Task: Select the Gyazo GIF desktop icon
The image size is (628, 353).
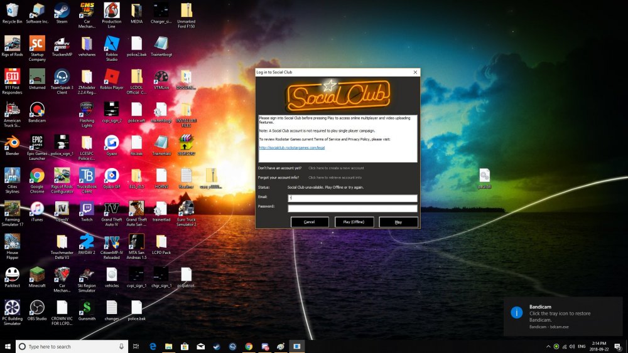Action: pyautogui.click(x=111, y=178)
